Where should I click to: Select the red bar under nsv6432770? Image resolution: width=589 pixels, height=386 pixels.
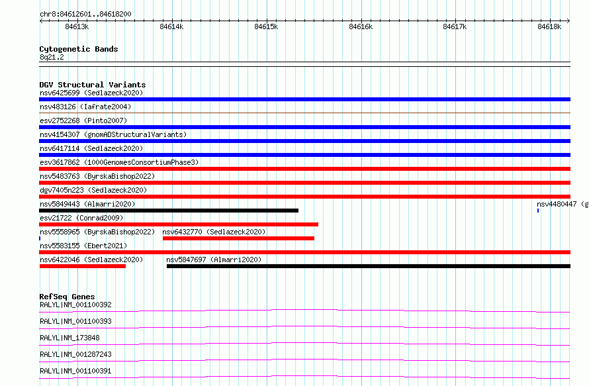238,238
